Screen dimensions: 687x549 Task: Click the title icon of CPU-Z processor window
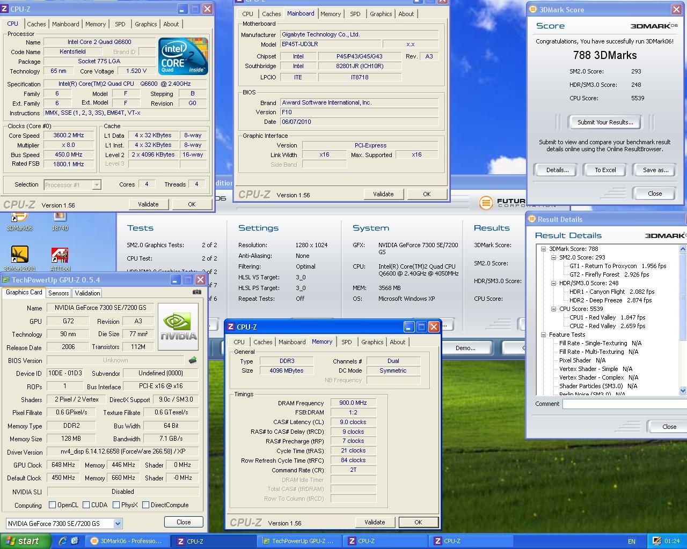point(5,9)
